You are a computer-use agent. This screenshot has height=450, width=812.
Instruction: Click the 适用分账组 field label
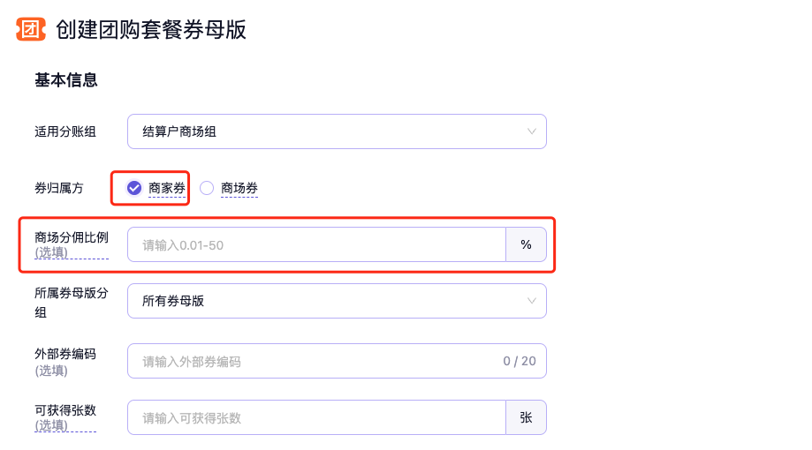coord(65,131)
